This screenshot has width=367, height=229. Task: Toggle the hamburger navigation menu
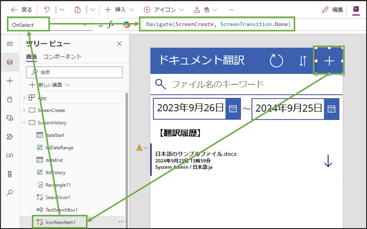10,44
